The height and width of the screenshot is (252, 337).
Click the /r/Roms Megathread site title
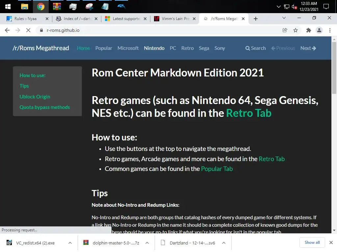click(x=40, y=48)
